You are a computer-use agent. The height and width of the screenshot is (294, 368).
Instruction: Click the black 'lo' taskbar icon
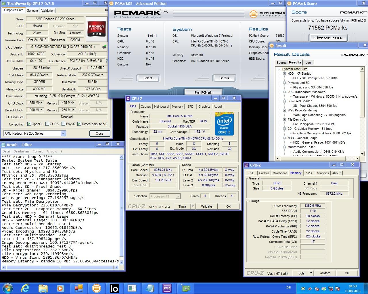(x=114, y=288)
